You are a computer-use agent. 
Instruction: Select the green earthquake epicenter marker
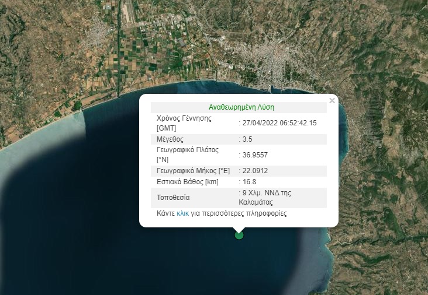pyautogui.click(x=239, y=235)
